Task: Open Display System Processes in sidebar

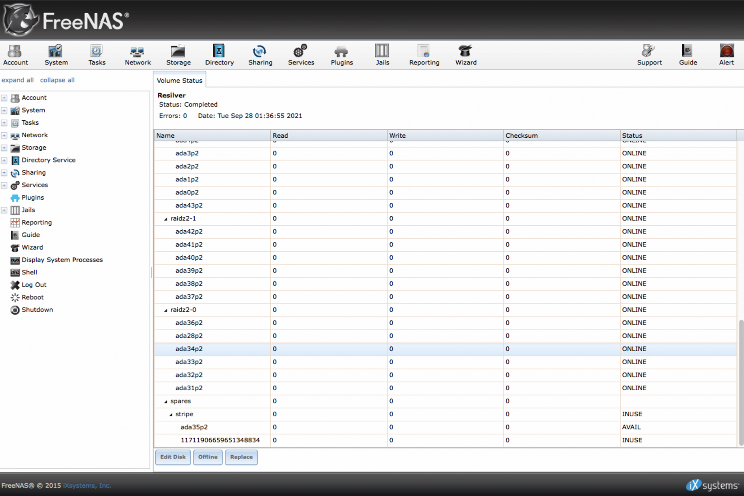Action: 62,260
